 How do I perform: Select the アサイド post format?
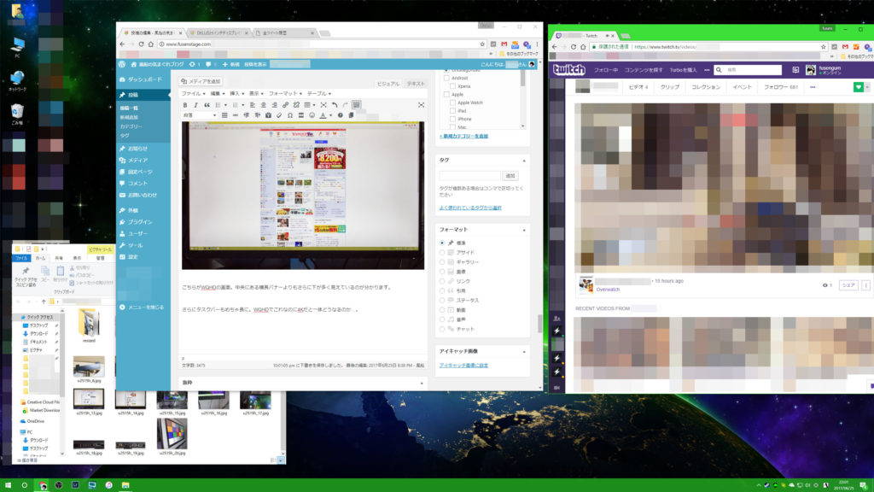pyautogui.click(x=442, y=253)
